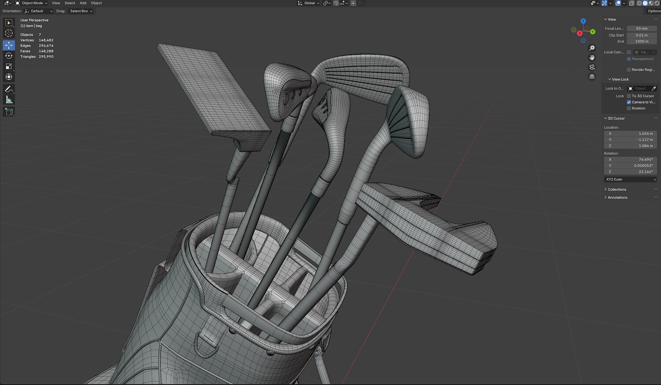The height and width of the screenshot is (385, 661).
Task: Choose the Measure tool
Action: click(9, 100)
